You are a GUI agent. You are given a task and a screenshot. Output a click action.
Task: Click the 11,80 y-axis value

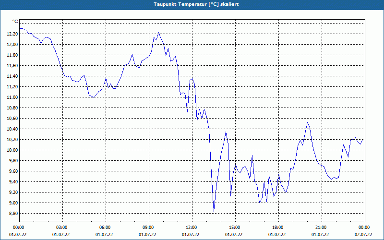pyautogui.click(x=12, y=55)
